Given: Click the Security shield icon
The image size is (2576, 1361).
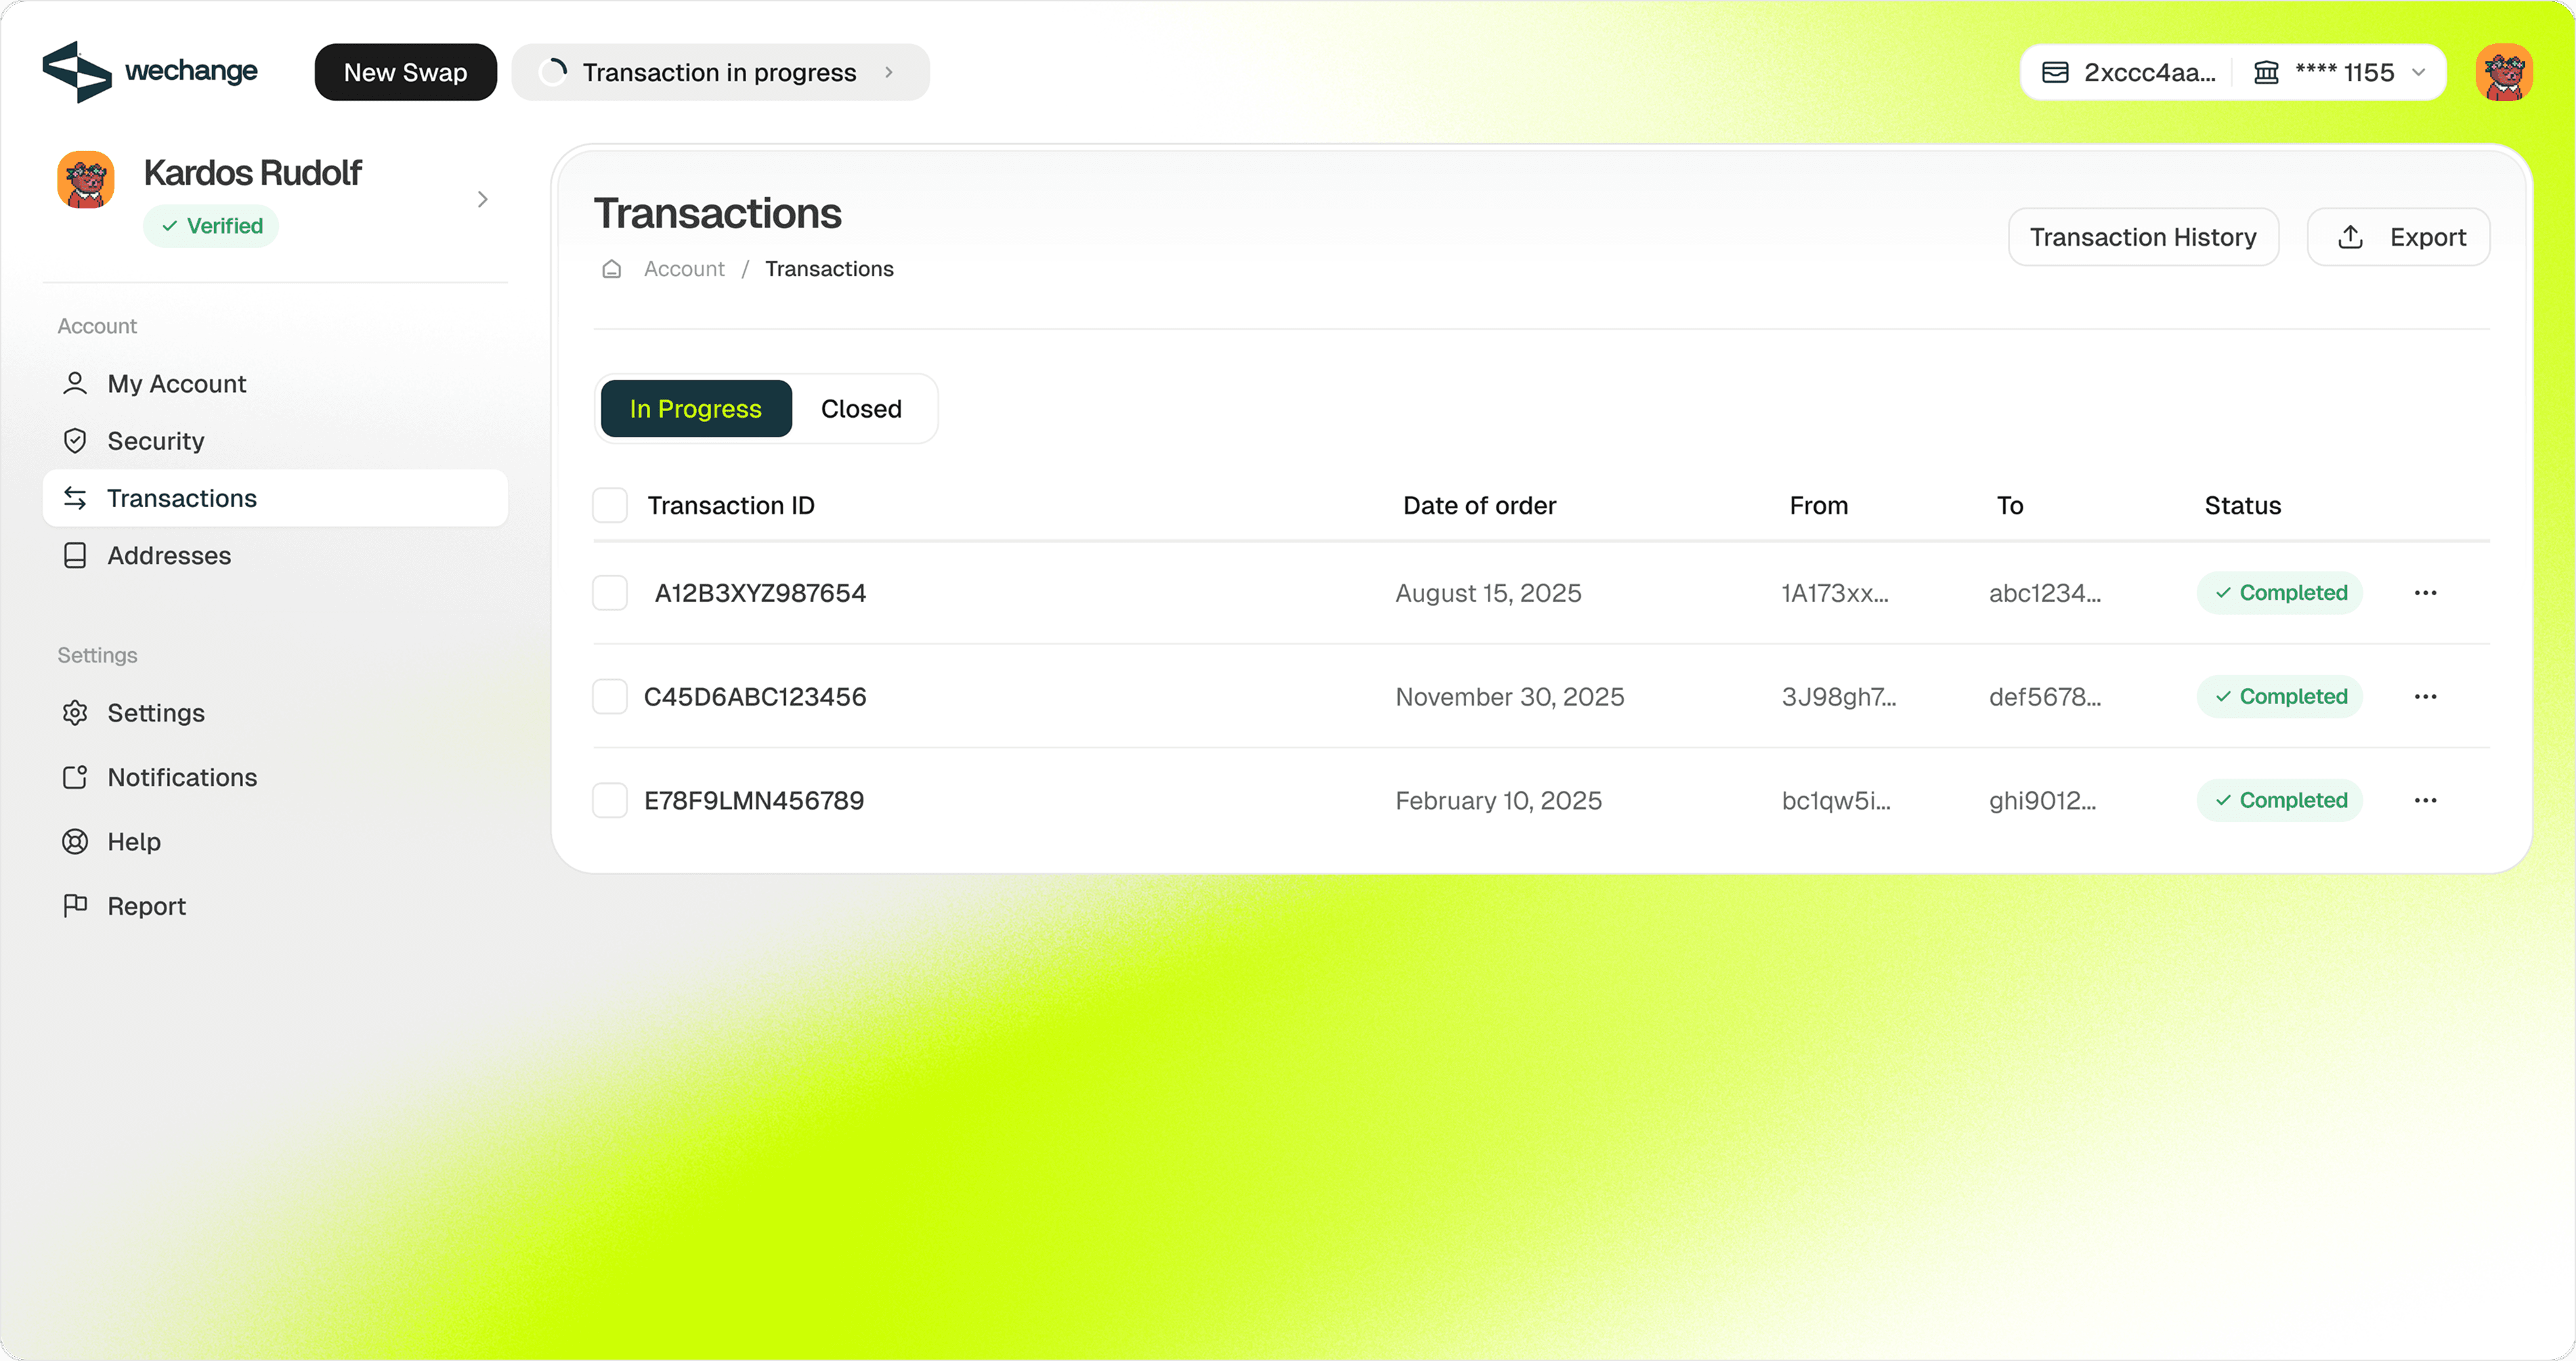Looking at the screenshot, I should point(75,441).
